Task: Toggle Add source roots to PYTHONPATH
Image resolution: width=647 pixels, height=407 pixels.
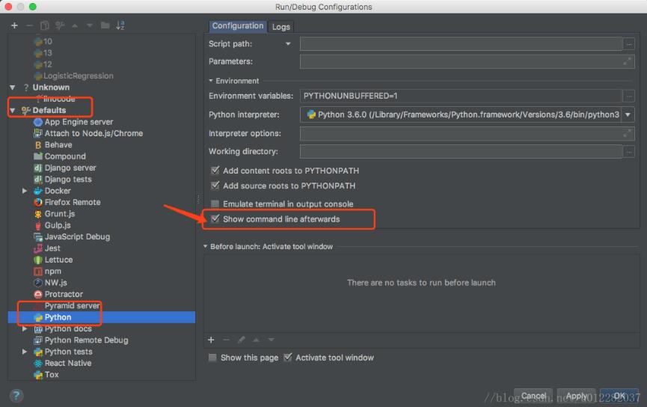Action: click(x=215, y=186)
